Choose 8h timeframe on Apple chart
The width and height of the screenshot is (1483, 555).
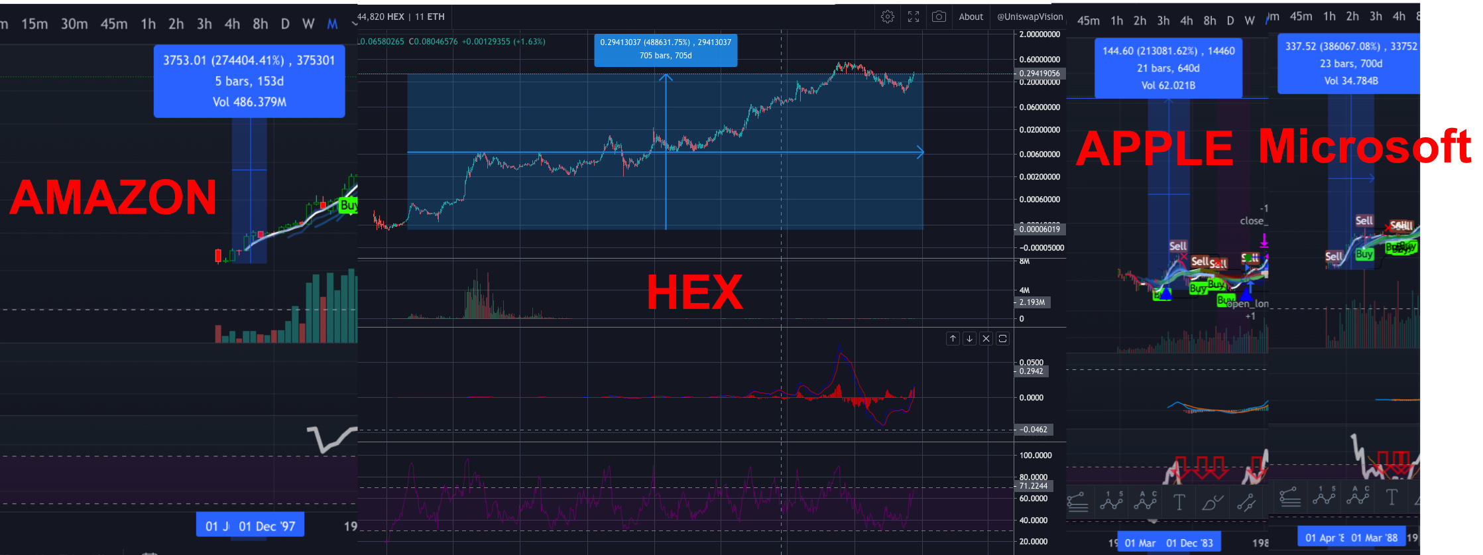coord(1210,21)
